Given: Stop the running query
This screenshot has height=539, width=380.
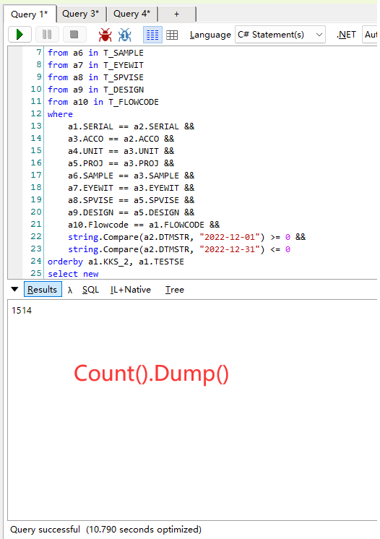Looking at the screenshot, I should 74,35.
